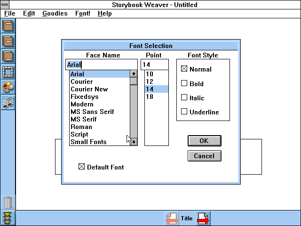Open the Font! menu

[x=83, y=14]
